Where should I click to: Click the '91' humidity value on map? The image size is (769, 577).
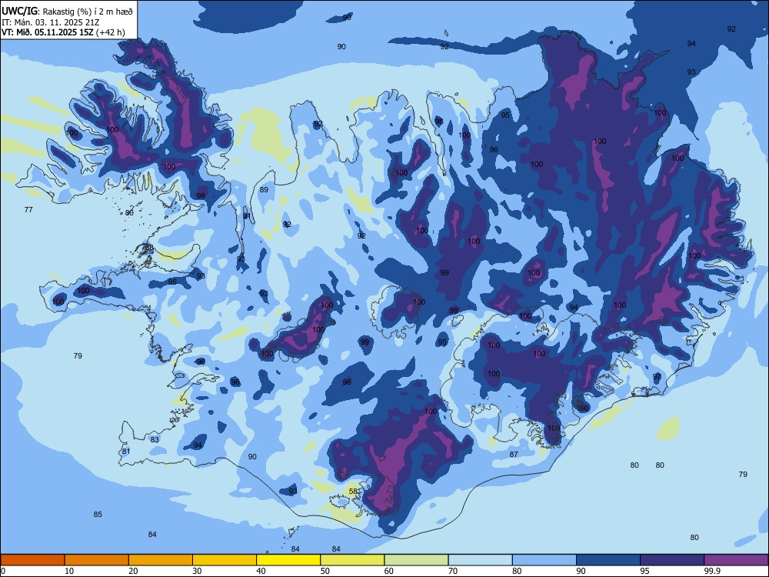pos(247,216)
